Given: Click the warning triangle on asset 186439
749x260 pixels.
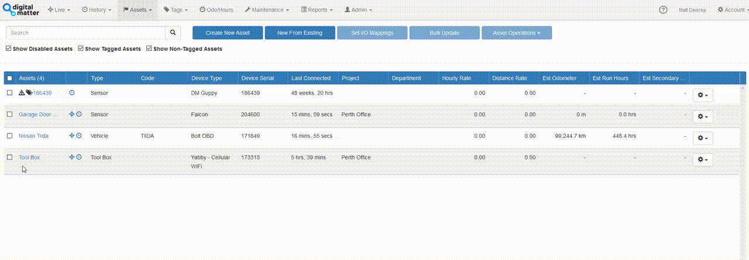Looking at the screenshot, I should point(22,93).
